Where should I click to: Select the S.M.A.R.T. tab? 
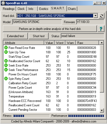click(58, 8)
